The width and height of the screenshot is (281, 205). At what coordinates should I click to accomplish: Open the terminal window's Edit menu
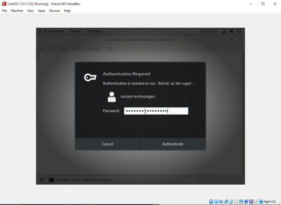point(51,48)
